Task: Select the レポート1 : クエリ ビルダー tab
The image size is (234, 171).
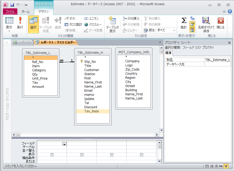Action: pyautogui.click(x=56, y=42)
